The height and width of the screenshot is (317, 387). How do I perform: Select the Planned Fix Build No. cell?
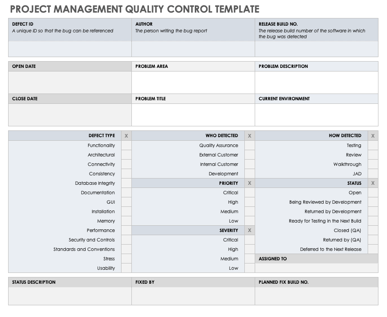tap(316, 296)
